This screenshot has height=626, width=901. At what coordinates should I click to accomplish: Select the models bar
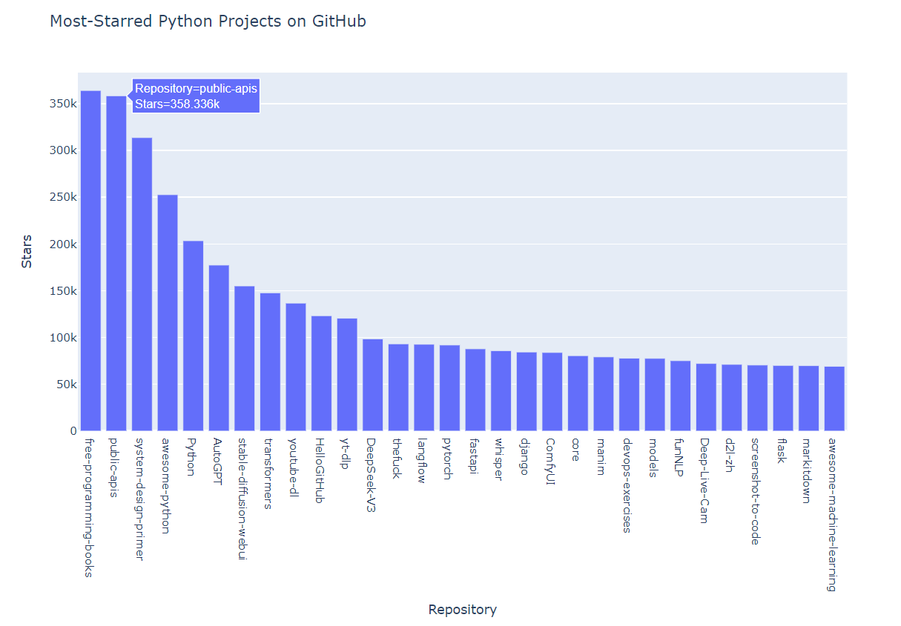655,395
